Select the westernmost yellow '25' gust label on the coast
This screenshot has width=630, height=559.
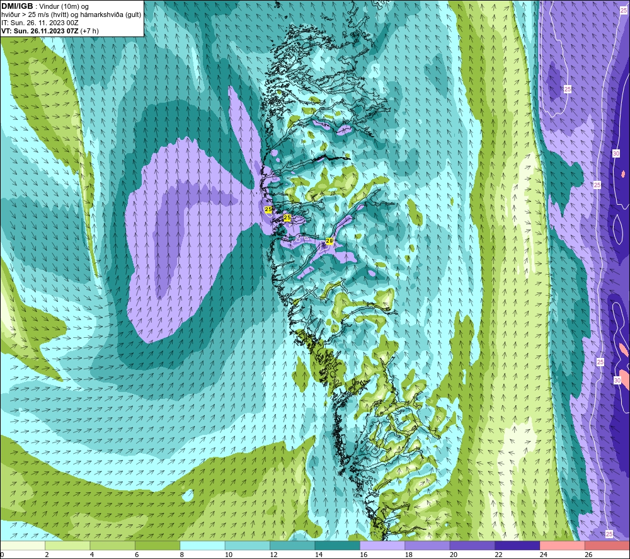268,209
